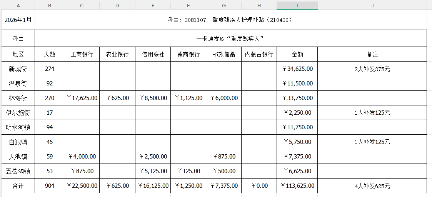The width and height of the screenshot is (432, 197).
Task: Click the 904 total headcount cell
Action: click(50, 186)
